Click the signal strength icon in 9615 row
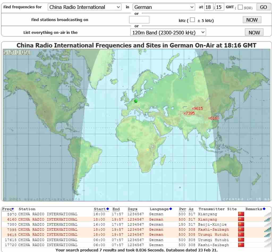The width and height of the screenshot is (272, 252). click(267, 235)
